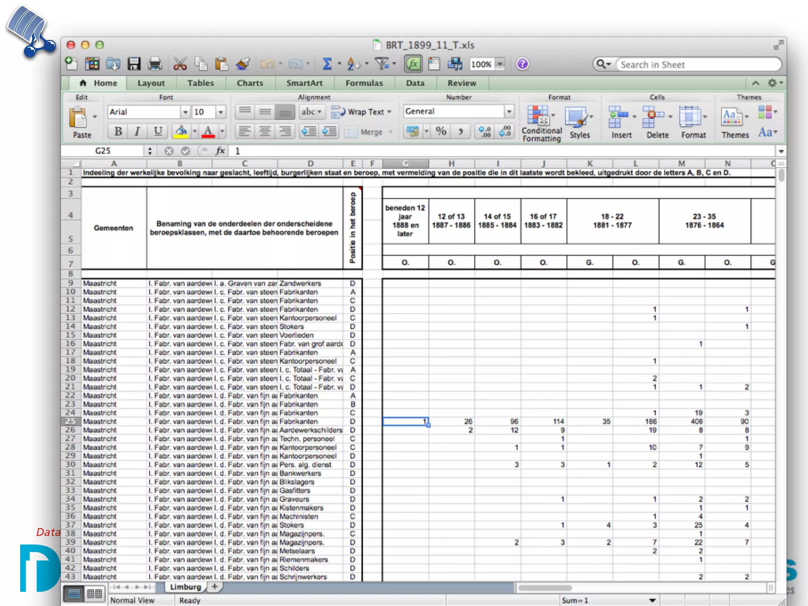The image size is (808, 606).
Task: Delete cells using Delete icon
Action: pyautogui.click(x=657, y=123)
